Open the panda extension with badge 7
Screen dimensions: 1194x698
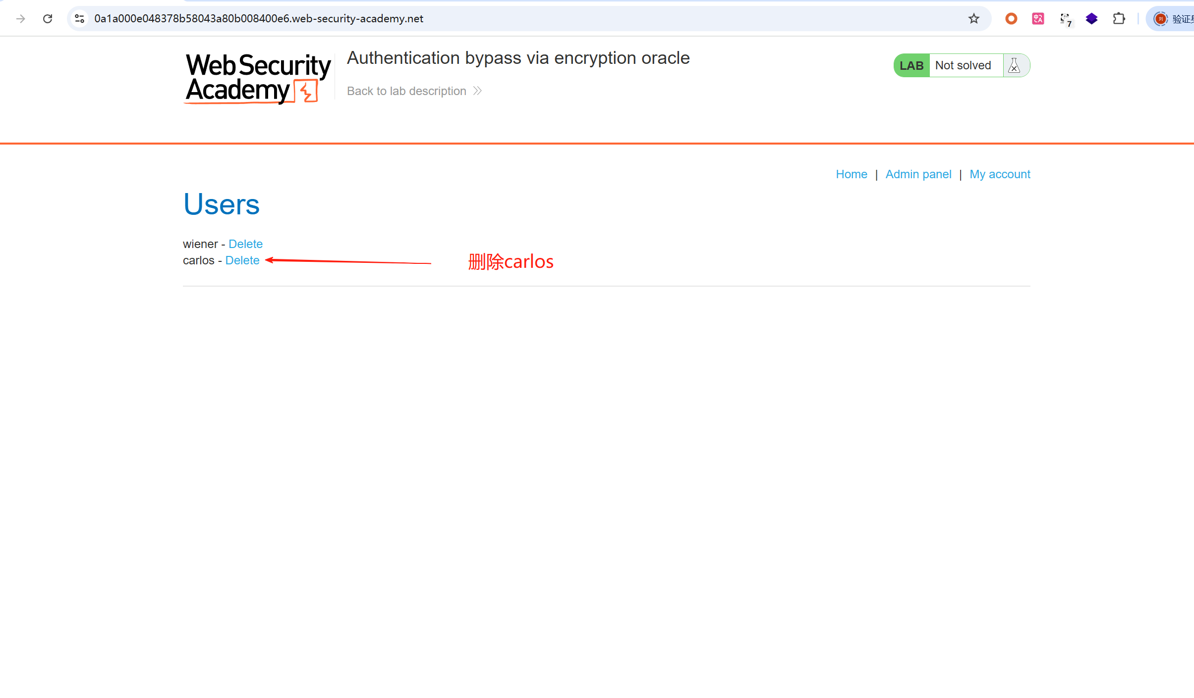click(x=1065, y=19)
